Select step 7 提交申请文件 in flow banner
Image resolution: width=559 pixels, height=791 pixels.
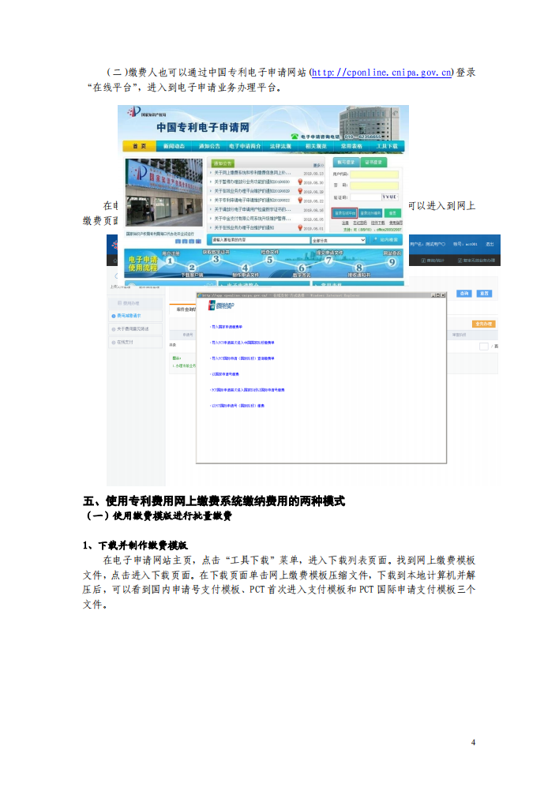[x=329, y=258]
